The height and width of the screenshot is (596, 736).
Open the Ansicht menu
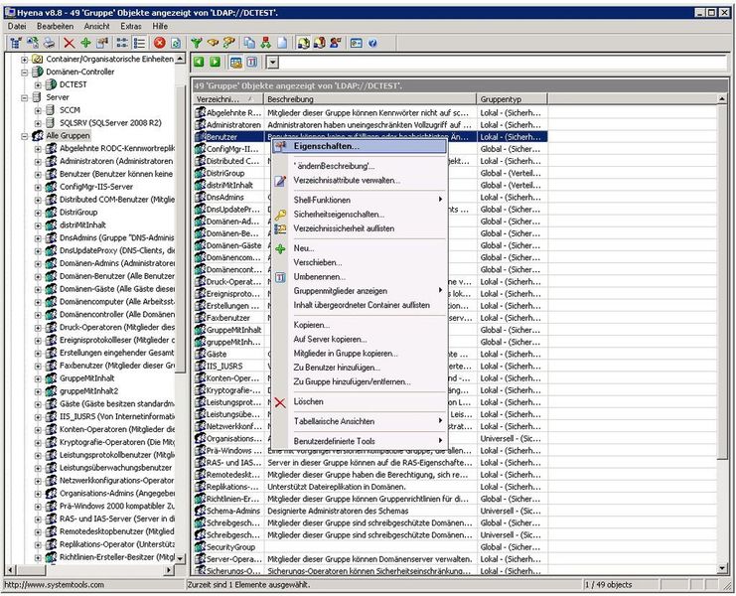tap(96, 26)
